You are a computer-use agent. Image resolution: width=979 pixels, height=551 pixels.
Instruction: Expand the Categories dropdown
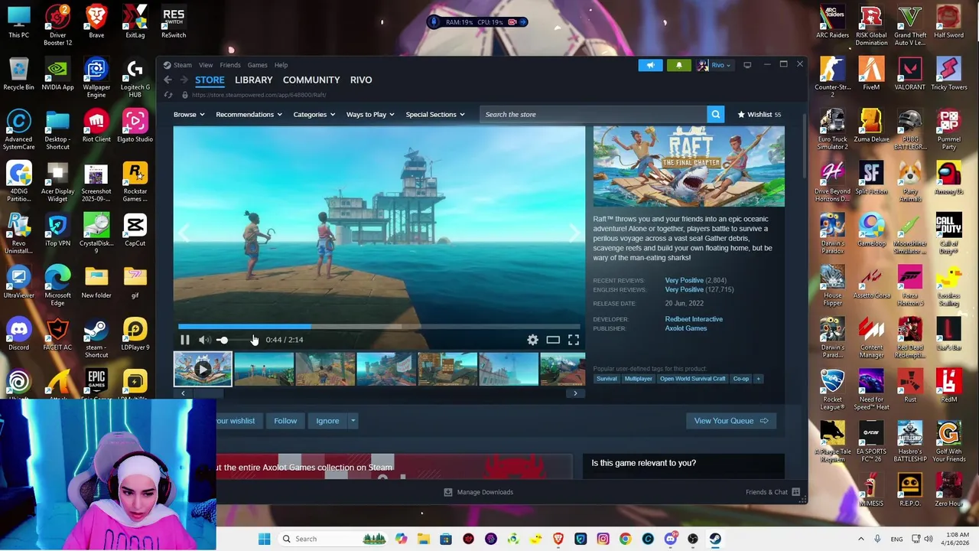(314, 115)
